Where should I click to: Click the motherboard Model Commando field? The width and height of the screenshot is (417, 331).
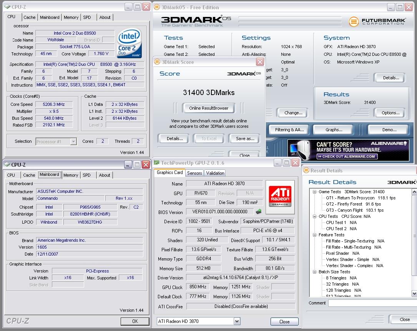70,198
